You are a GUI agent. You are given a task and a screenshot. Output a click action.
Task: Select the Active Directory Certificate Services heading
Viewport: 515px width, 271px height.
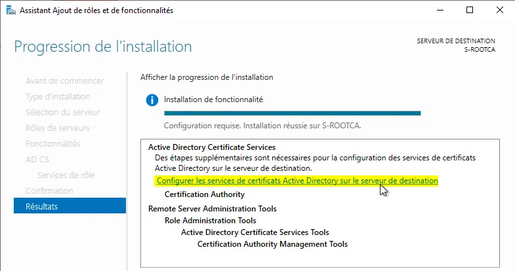click(212, 147)
